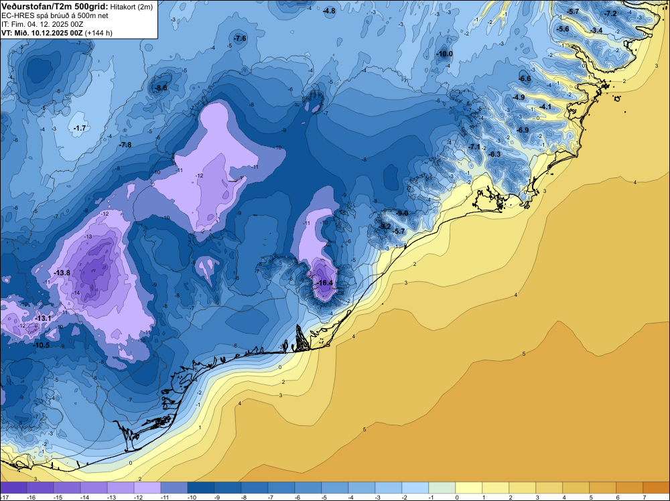Select the -15 value on the legend scale
670x501 pixels.
click(58, 497)
